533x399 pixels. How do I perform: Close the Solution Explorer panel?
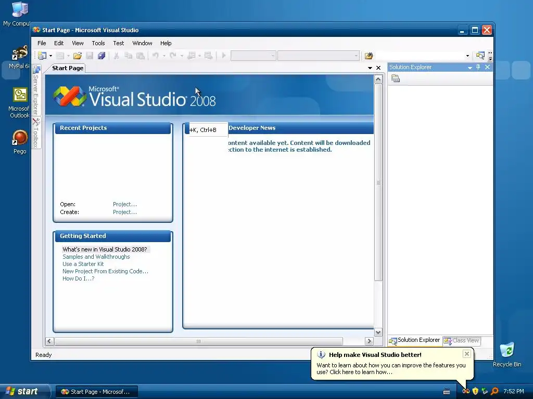click(487, 67)
